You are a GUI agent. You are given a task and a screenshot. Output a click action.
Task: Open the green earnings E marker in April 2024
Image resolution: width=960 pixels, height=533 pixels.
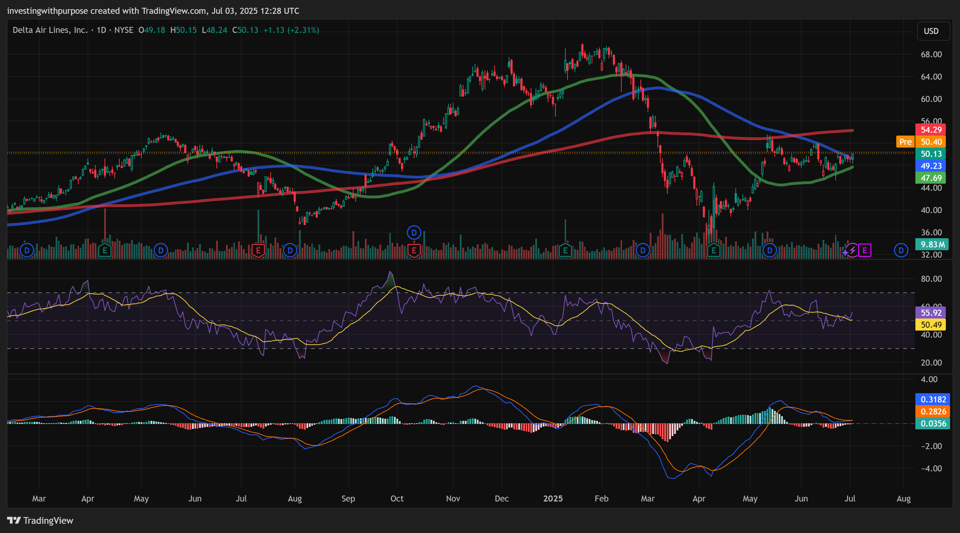pyautogui.click(x=105, y=251)
